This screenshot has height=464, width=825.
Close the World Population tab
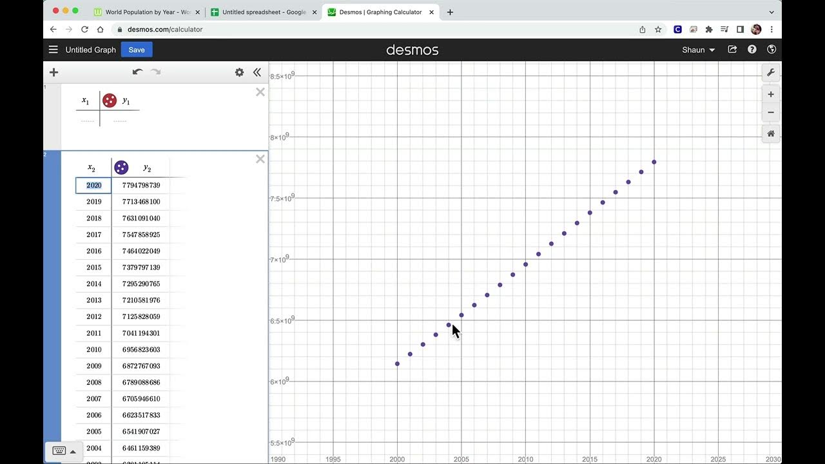pyautogui.click(x=197, y=12)
